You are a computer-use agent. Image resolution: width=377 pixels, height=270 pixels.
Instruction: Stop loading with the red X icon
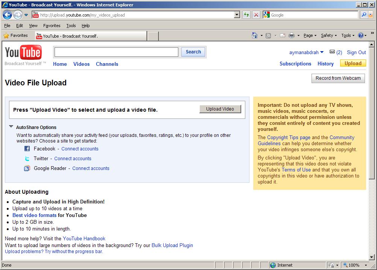tap(256, 15)
